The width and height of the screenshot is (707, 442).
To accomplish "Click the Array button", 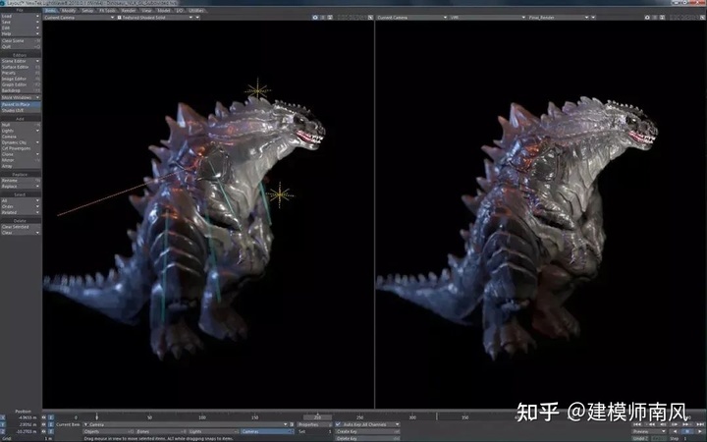I will pyautogui.click(x=21, y=166).
